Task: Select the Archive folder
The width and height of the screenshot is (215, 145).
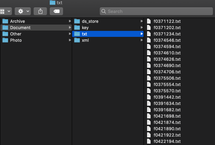Action: [36, 21]
